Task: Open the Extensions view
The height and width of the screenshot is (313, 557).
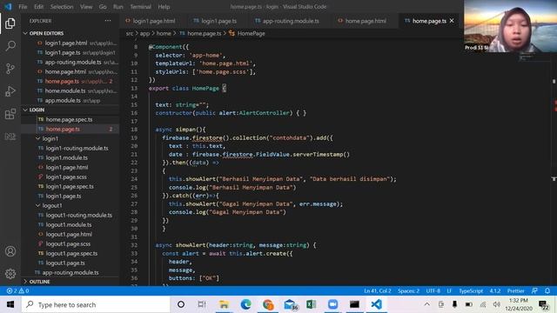Action: [10, 114]
